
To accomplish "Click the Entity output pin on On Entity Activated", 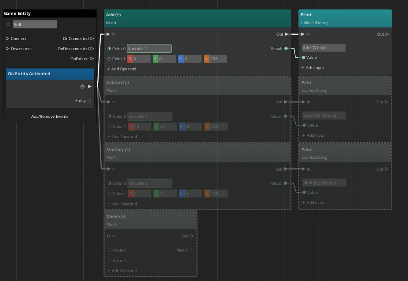I will [x=89, y=100].
